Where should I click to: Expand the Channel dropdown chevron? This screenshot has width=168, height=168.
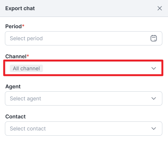154,68
